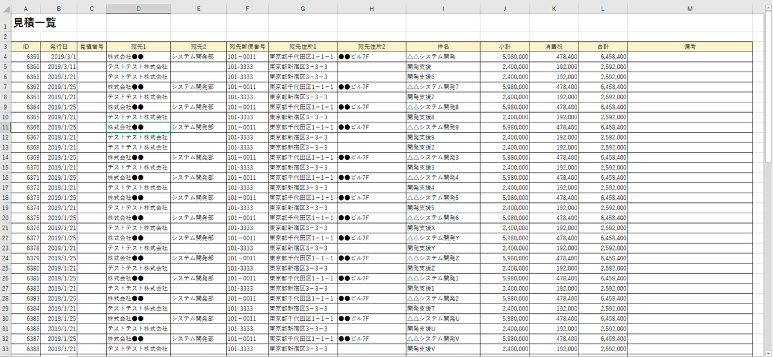Select the 件名 cell 開発支援X
Image resolution: width=773 pixels, height=357 pixels.
pos(443,228)
